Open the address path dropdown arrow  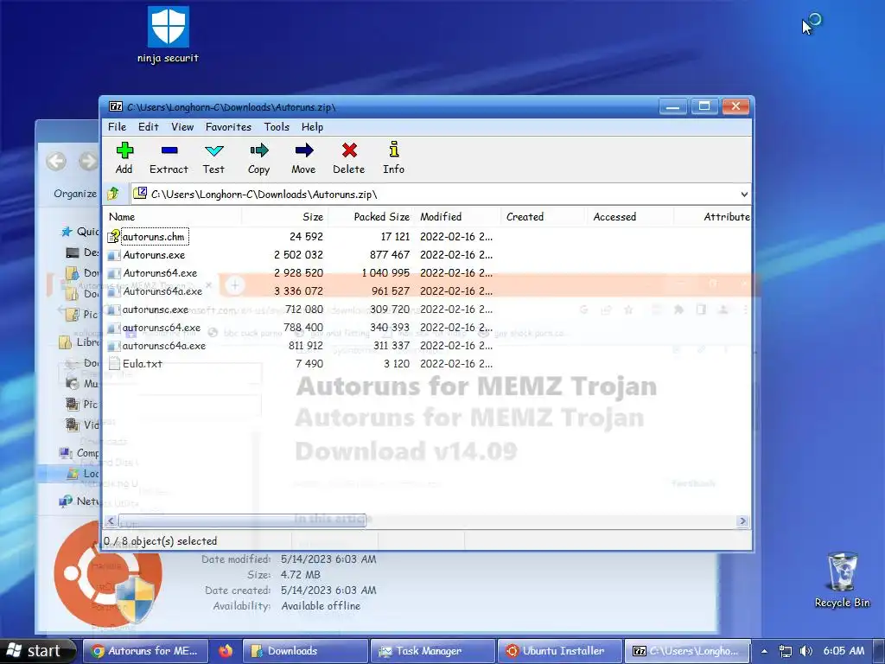click(x=744, y=195)
